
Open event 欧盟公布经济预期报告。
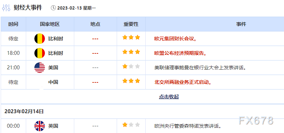[x=180, y=53]
